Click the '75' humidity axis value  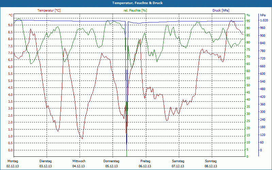[248, 50]
